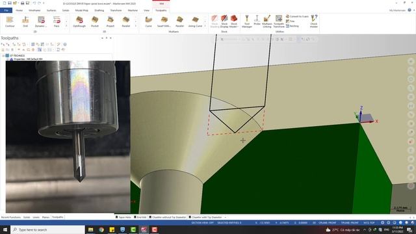The image size is (416, 234).
Task: Click the Nesting utility
Action: (292, 26)
